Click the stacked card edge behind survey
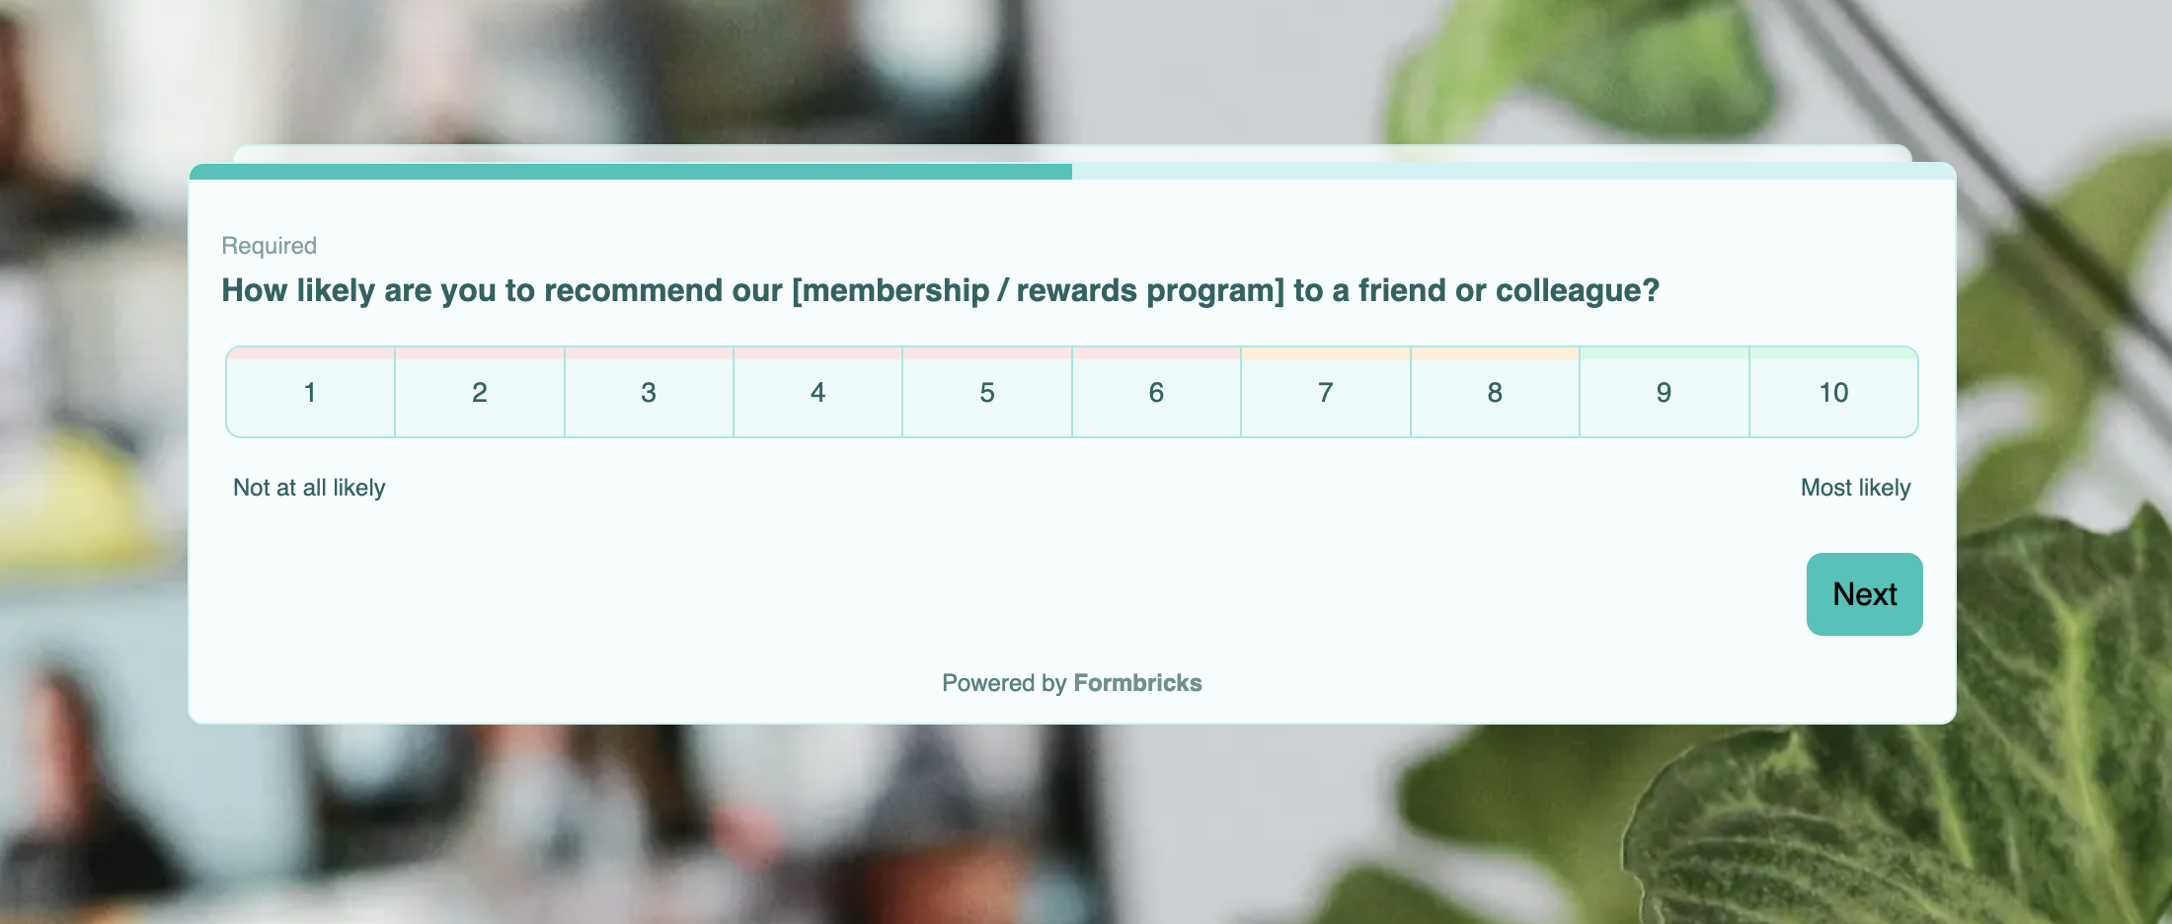Viewport: 2172px width, 924px height. click(x=1072, y=153)
